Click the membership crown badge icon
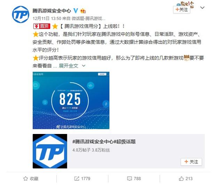The width and height of the screenshot is (223, 187). pos(83,11)
